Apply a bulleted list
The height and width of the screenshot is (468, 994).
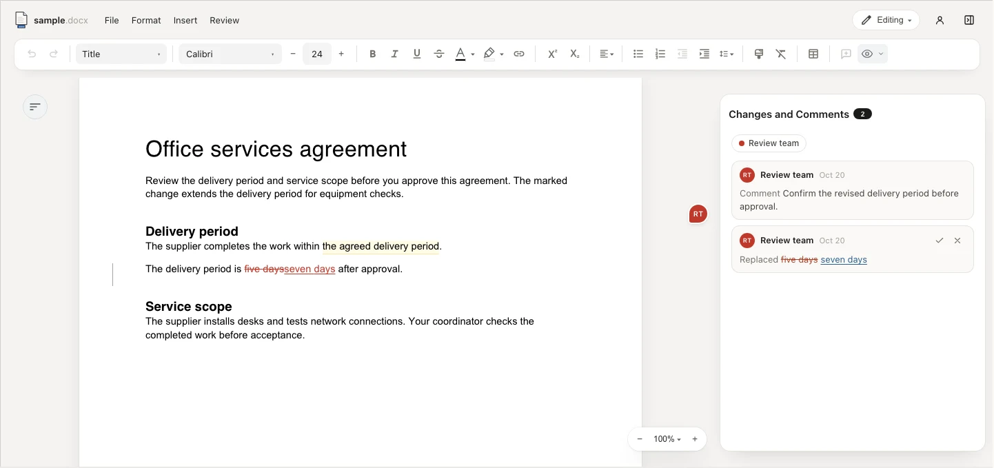638,54
